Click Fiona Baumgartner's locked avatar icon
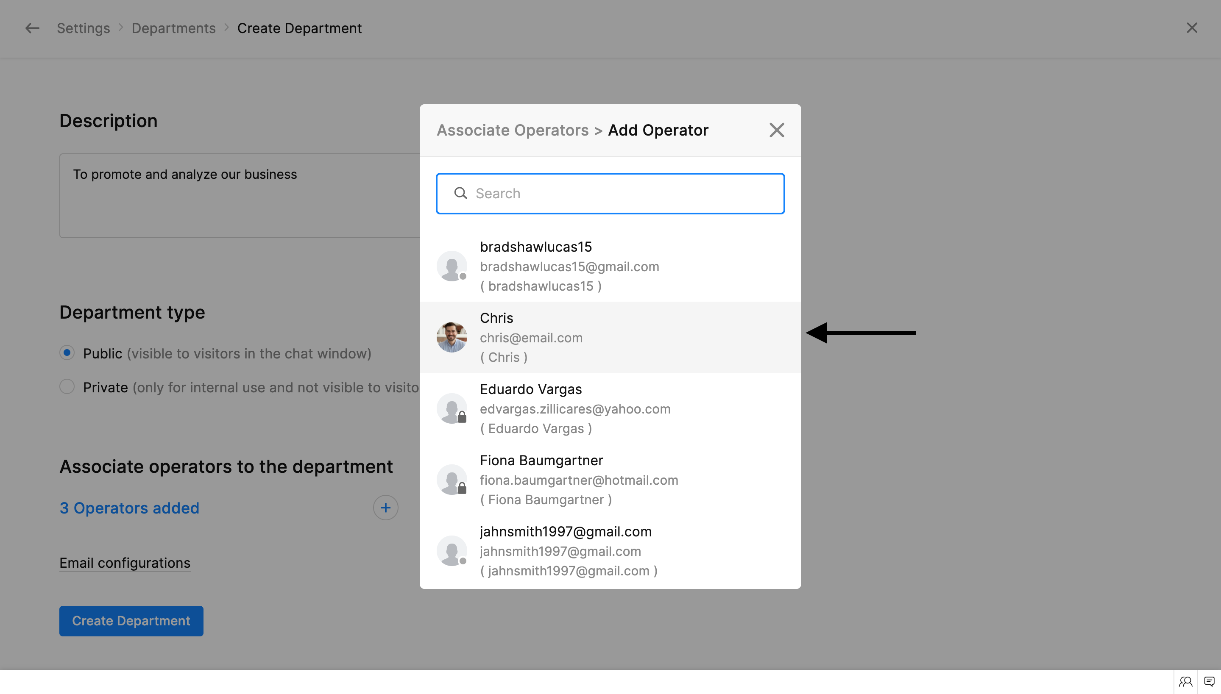 tap(451, 480)
